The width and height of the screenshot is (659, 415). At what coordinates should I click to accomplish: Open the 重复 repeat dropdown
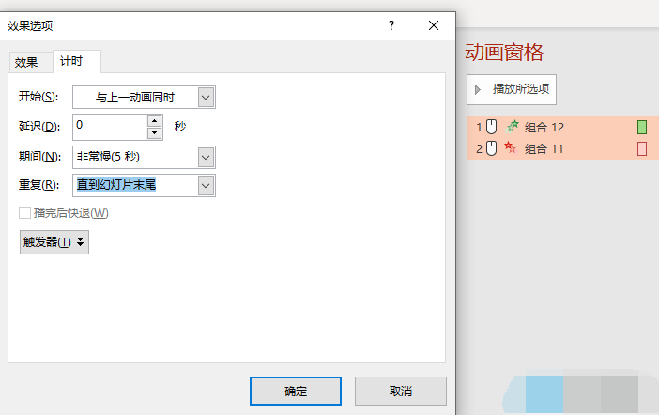coord(207,185)
